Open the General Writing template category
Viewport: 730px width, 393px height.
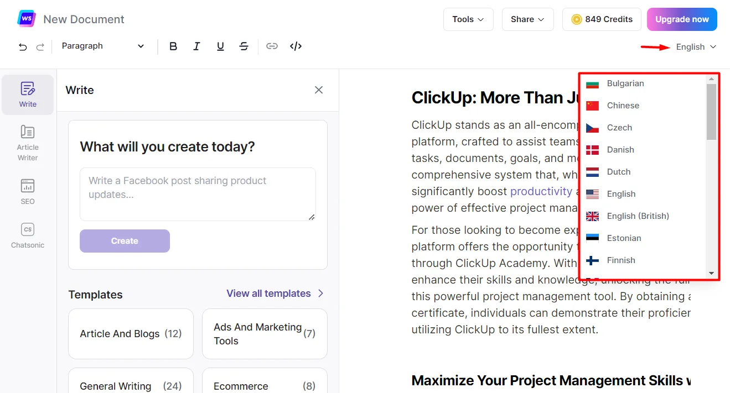(131, 381)
